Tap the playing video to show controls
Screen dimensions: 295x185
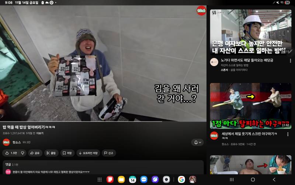[x=103, y=63]
